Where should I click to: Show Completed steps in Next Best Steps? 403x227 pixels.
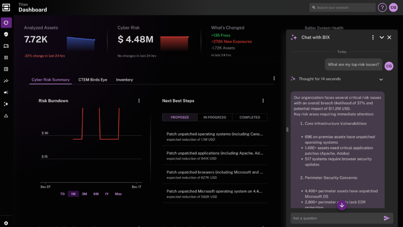[250, 117]
